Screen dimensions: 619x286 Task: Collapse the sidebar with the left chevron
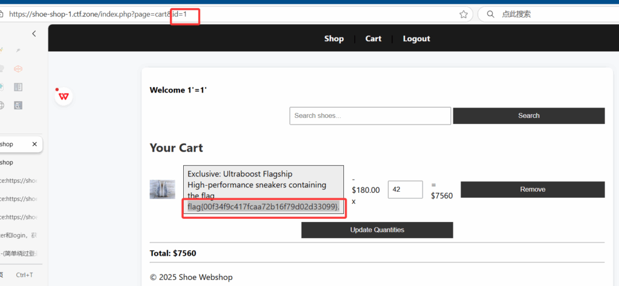pyautogui.click(x=34, y=34)
